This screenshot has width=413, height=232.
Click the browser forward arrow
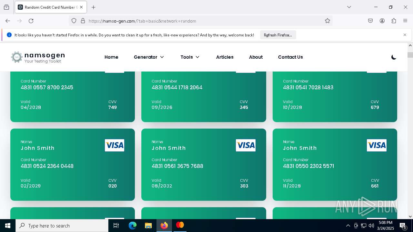[19, 21]
